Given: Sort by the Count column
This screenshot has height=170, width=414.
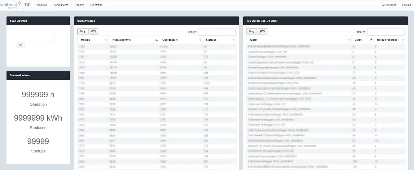Looking at the screenshot, I should [362, 40].
